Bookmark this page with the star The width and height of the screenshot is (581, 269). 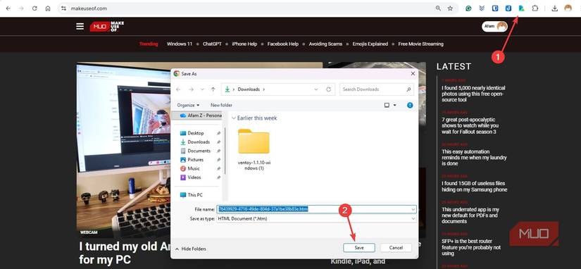pyautogui.click(x=450, y=8)
